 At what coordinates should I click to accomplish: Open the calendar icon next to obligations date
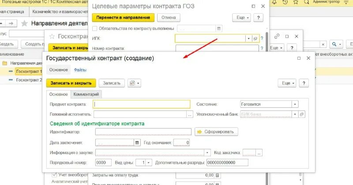pos(218,29)
